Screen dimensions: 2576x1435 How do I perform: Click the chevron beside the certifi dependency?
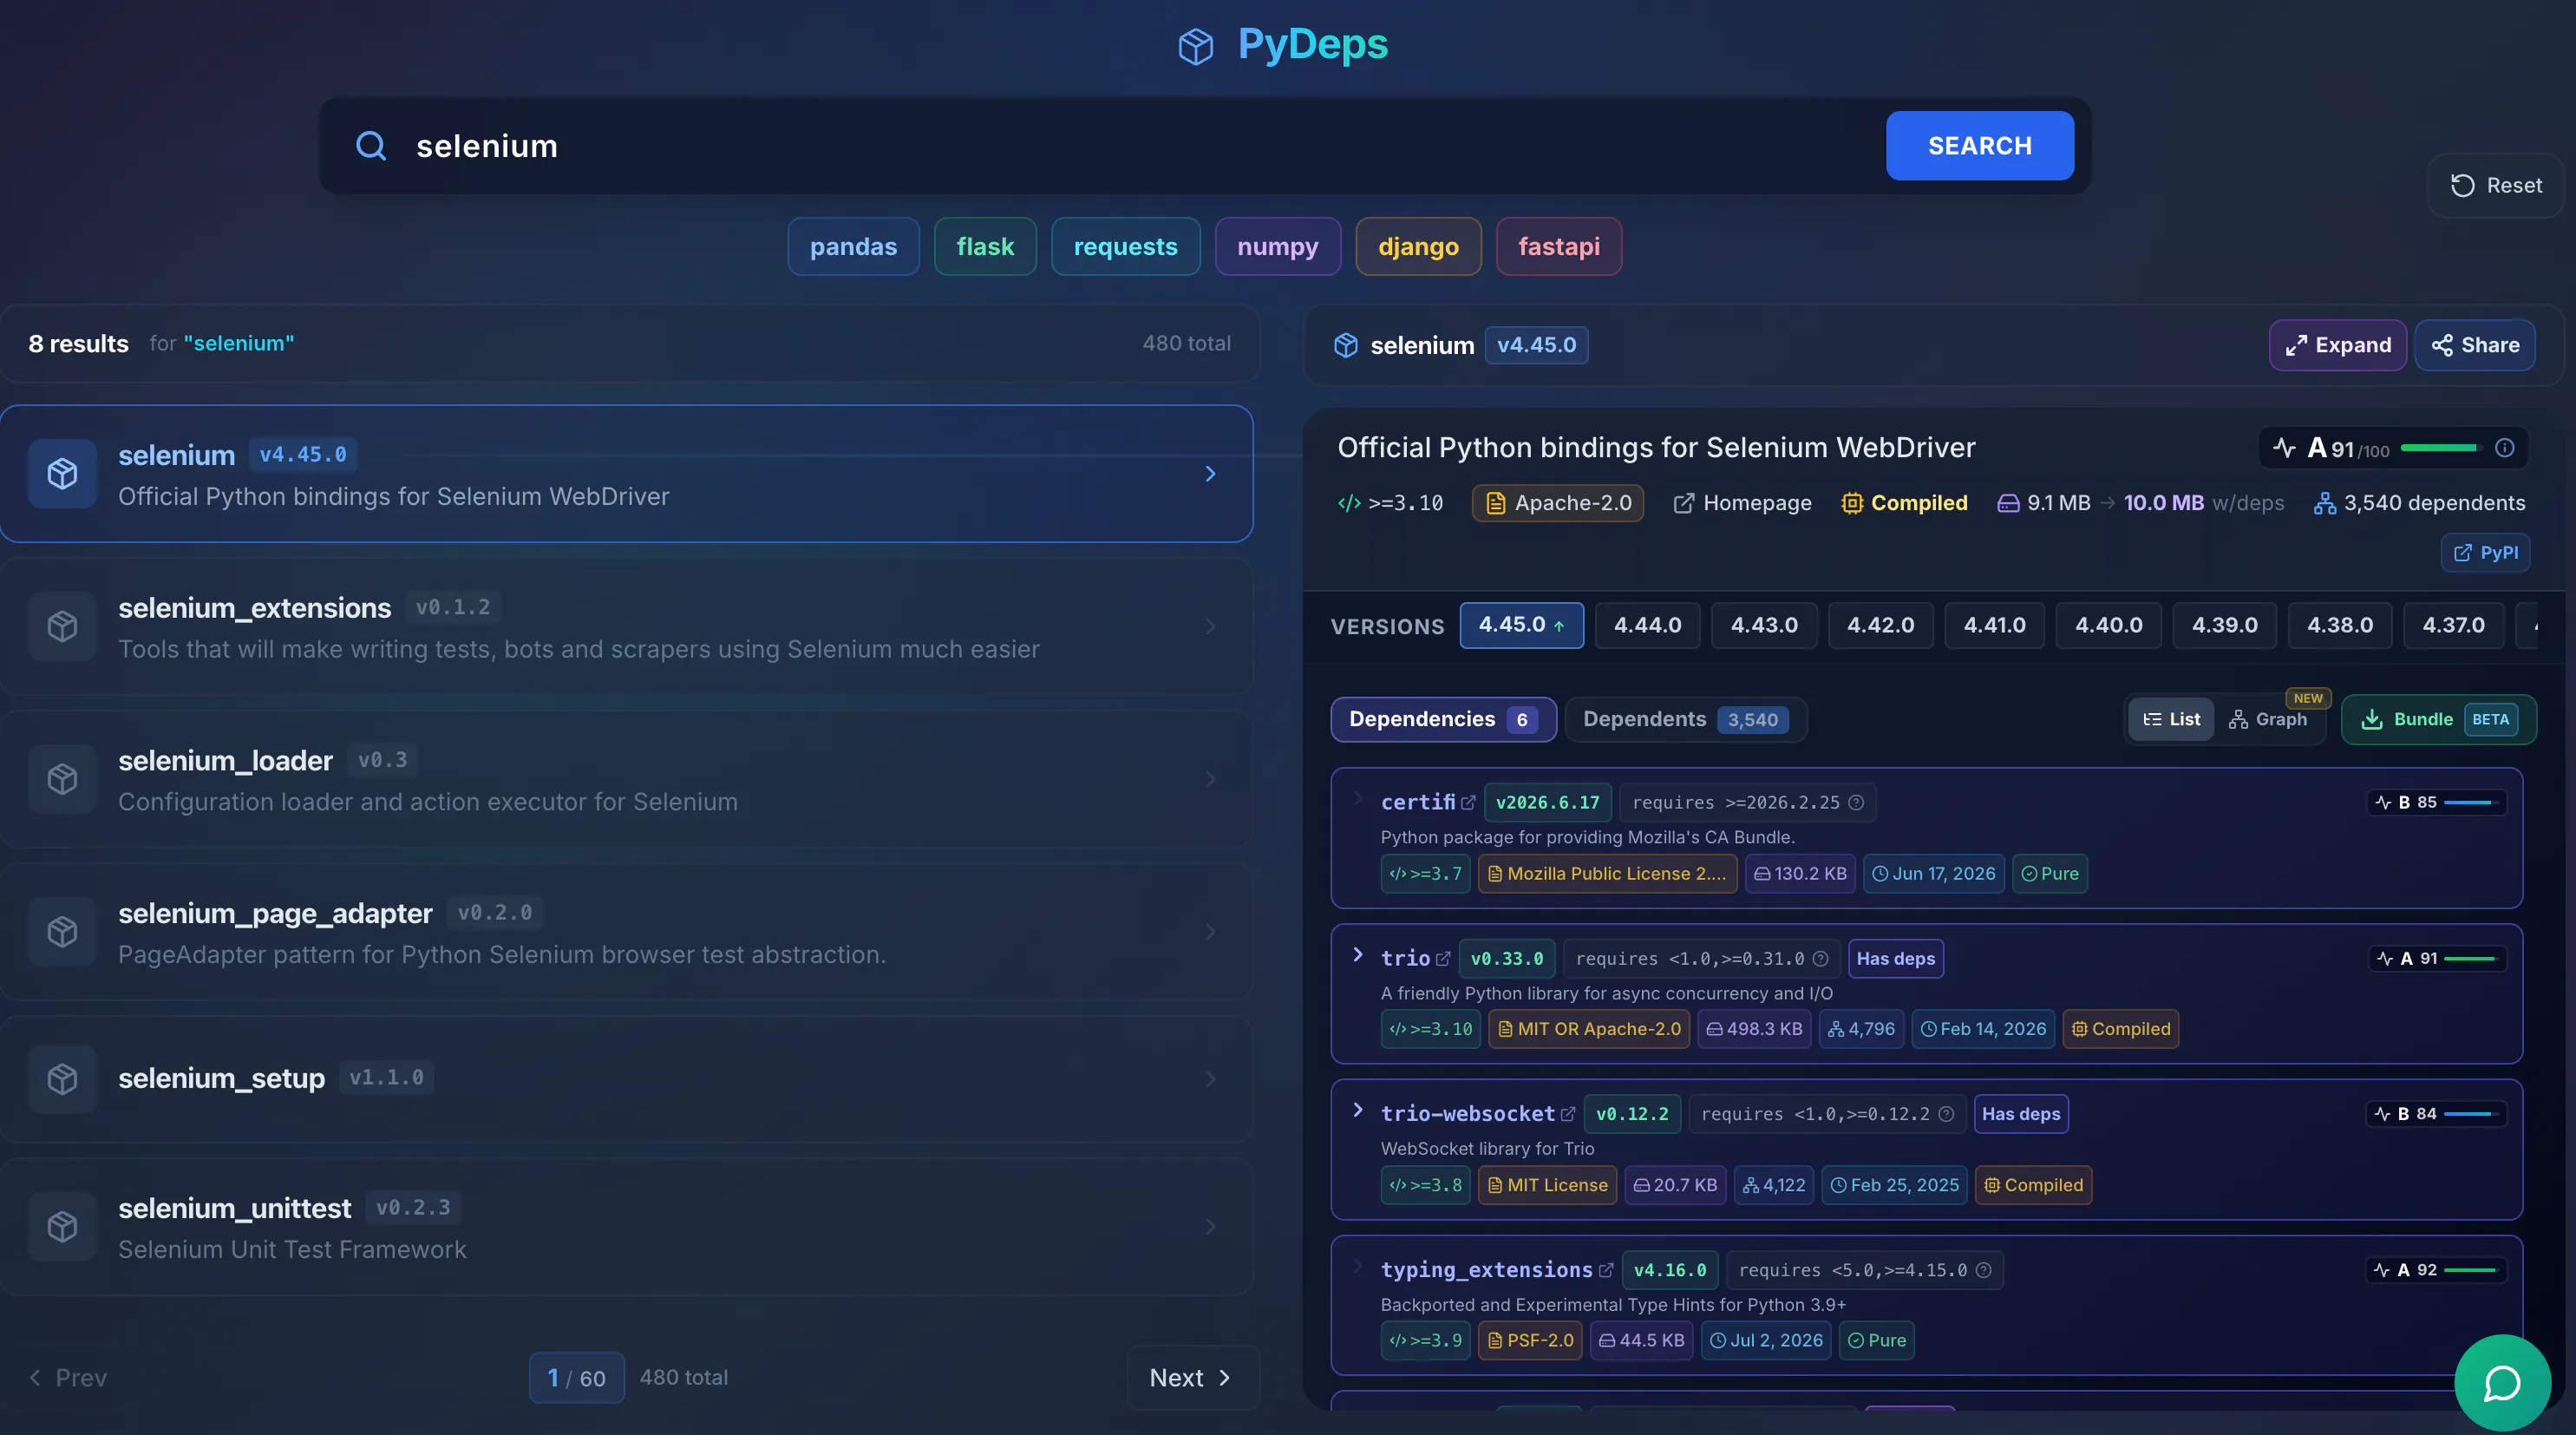point(1357,799)
